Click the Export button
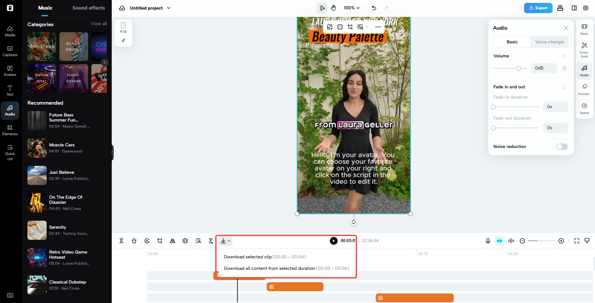Viewport: 595px width, 303px height. click(538, 8)
